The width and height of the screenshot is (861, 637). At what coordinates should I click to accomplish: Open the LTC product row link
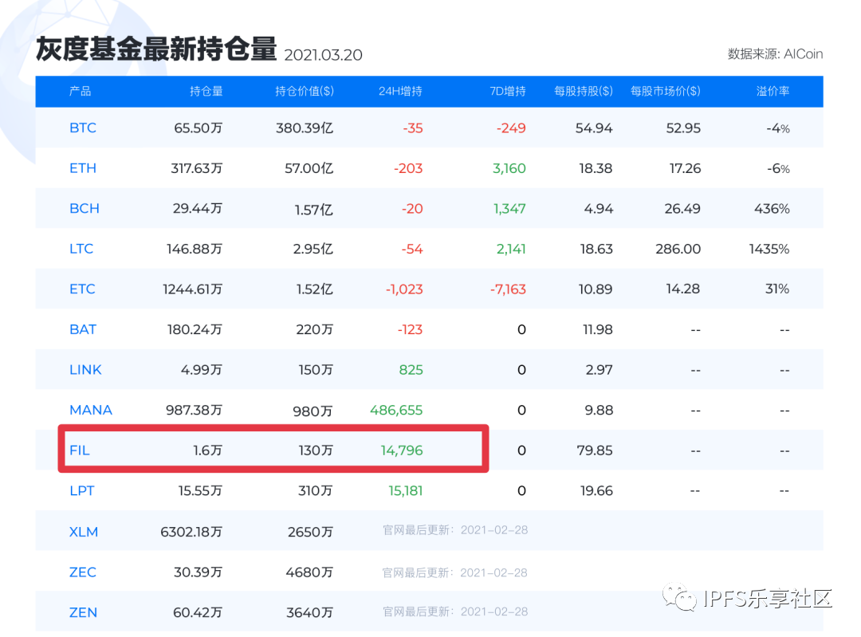pyautogui.click(x=81, y=249)
